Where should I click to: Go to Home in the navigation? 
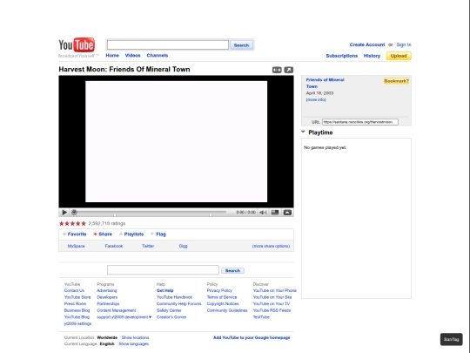[x=112, y=56]
